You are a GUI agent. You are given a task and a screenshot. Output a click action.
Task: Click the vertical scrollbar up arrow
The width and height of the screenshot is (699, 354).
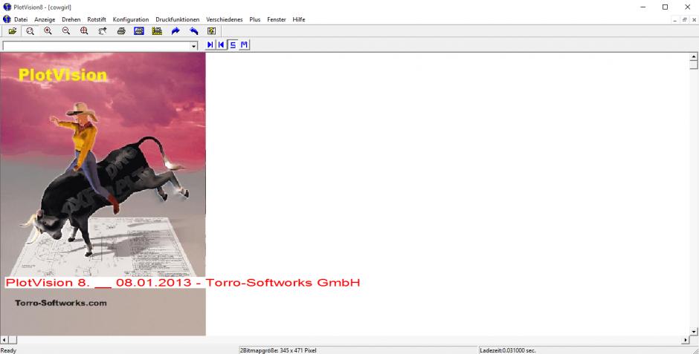click(x=694, y=57)
